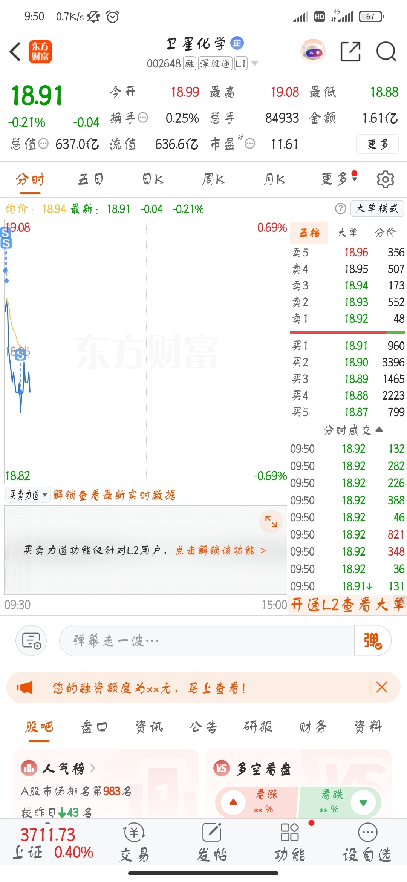Tap 卖1 row price 18.92
Screen dimensions: 407x882
coord(356,318)
